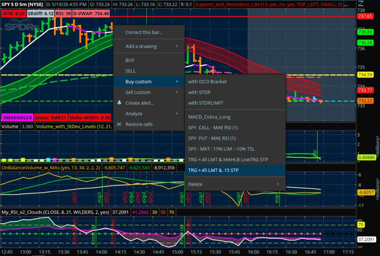Choose TRG +.45 LMT & .15 STP
The width and height of the screenshot is (380, 256).
pyautogui.click(x=235, y=170)
